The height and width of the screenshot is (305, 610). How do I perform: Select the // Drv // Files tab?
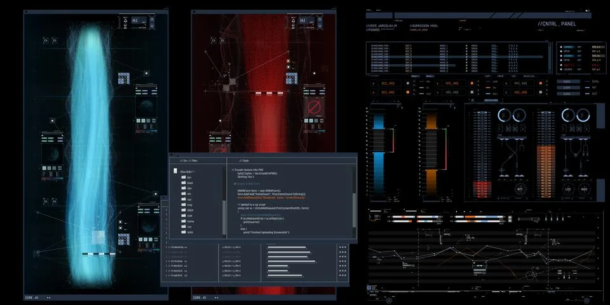[x=190, y=161]
